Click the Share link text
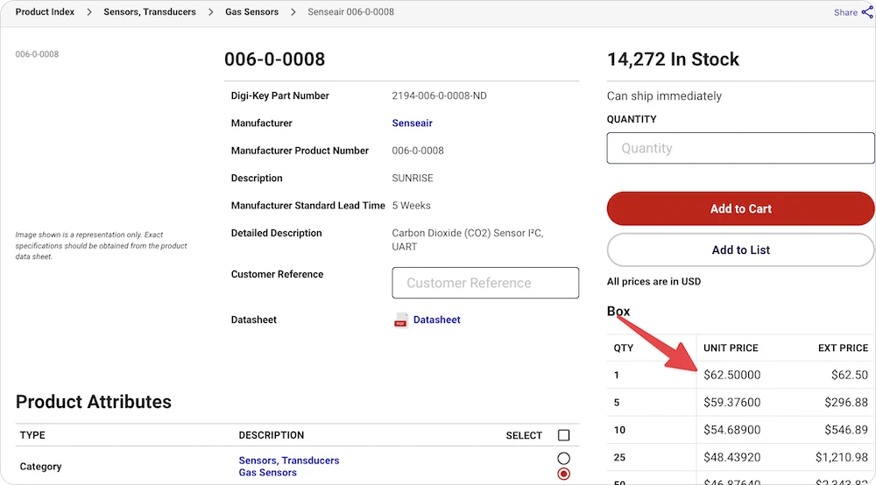The width and height of the screenshot is (876, 485). [845, 12]
